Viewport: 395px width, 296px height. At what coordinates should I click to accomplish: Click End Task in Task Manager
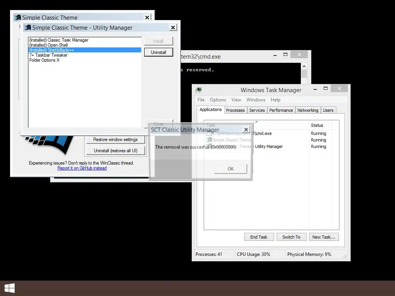pos(259,237)
